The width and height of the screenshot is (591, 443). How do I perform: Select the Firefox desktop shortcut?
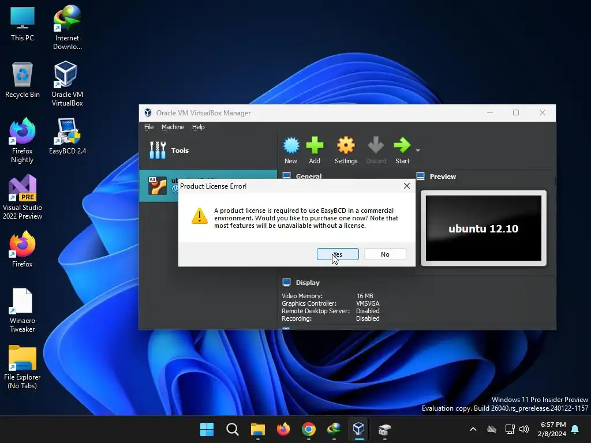click(x=23, y=249)
